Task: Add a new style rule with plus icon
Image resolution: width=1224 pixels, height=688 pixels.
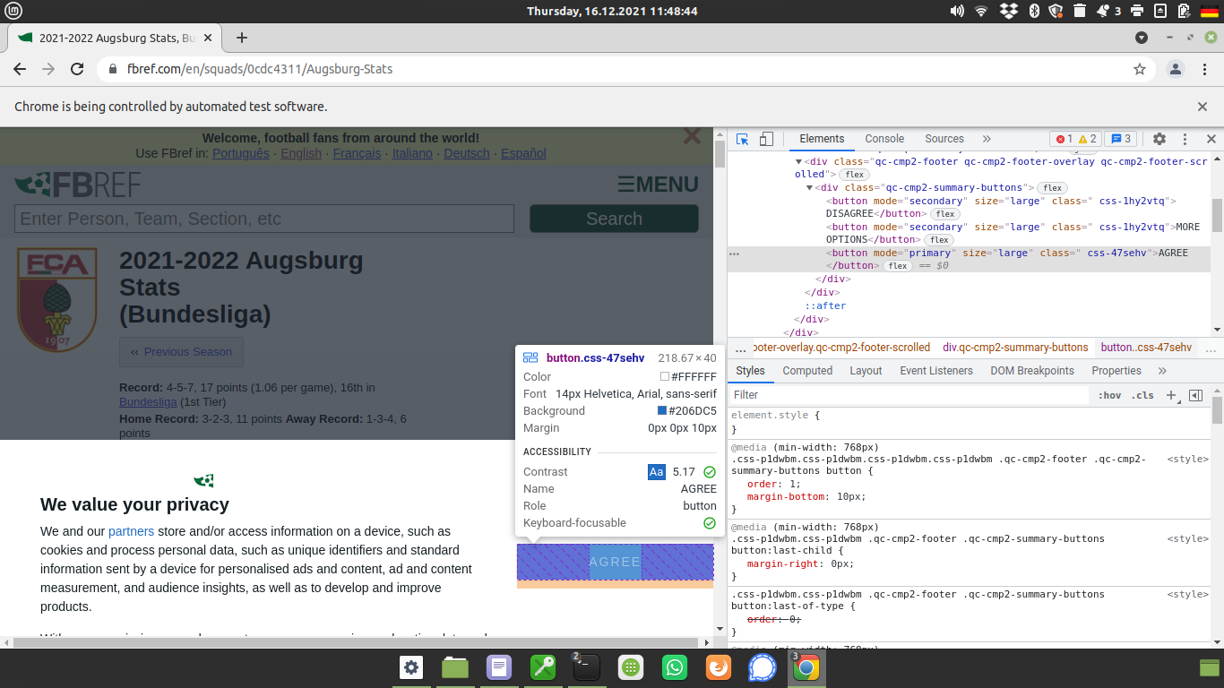Action: pyautogui.click(x=1170, y=395)
